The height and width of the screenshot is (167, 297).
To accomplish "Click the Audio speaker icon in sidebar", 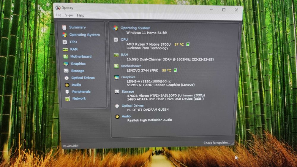I will click(67, 85).
